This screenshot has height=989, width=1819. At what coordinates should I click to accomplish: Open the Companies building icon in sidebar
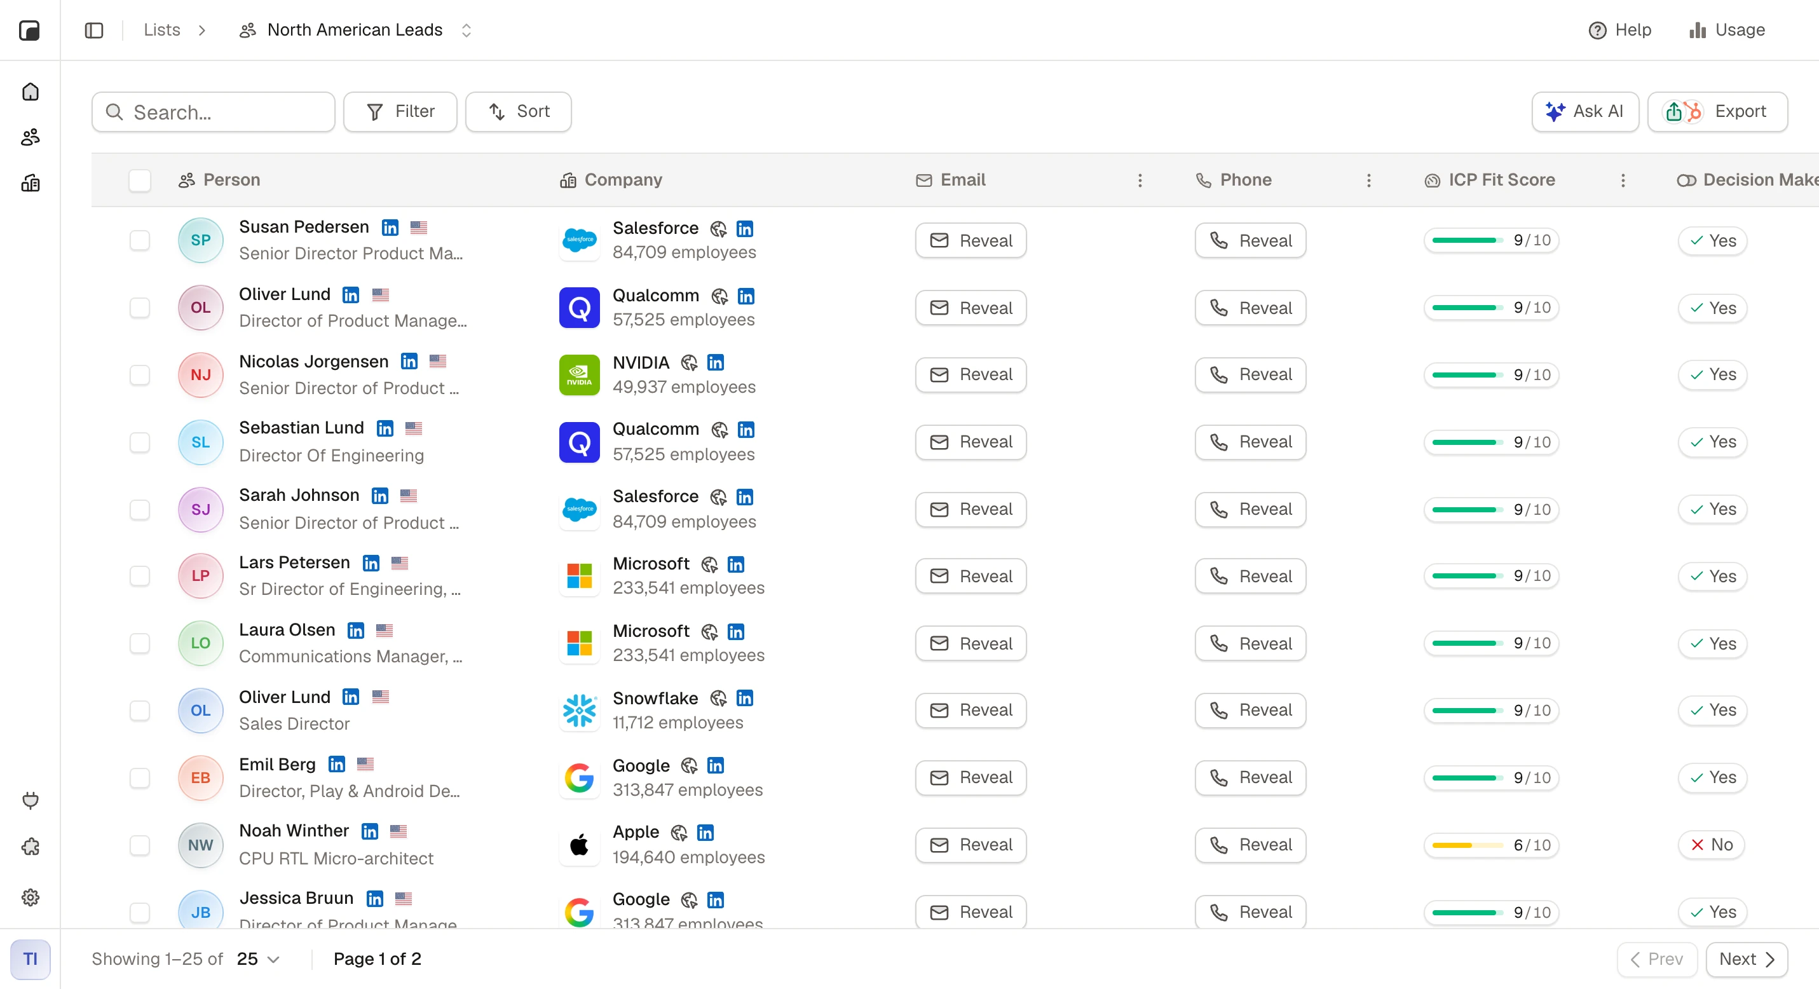pos(31,184)
